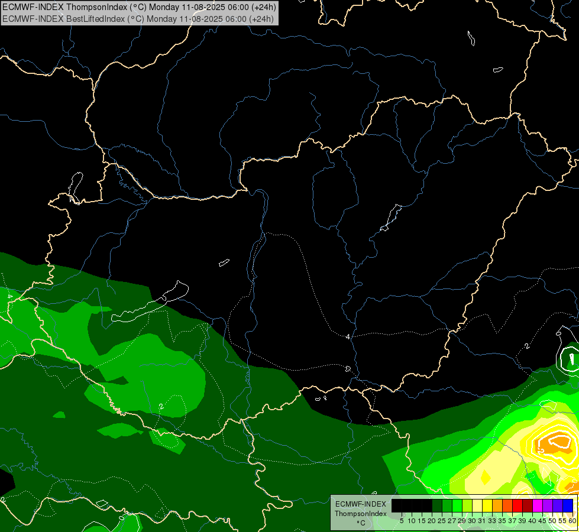579x532 pixels.
Task: Click the 'ThompsonIndex' label in the legend
Action: [361, 514]
